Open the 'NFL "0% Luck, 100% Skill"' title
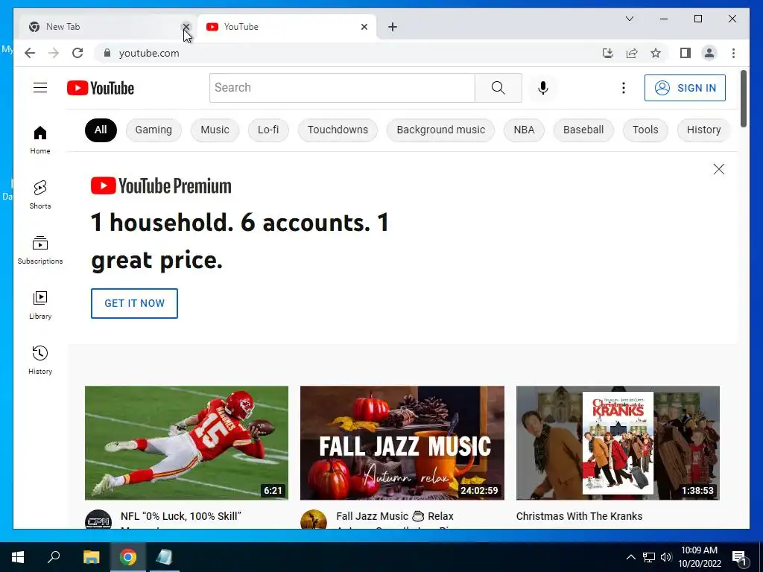 [181, 516]
